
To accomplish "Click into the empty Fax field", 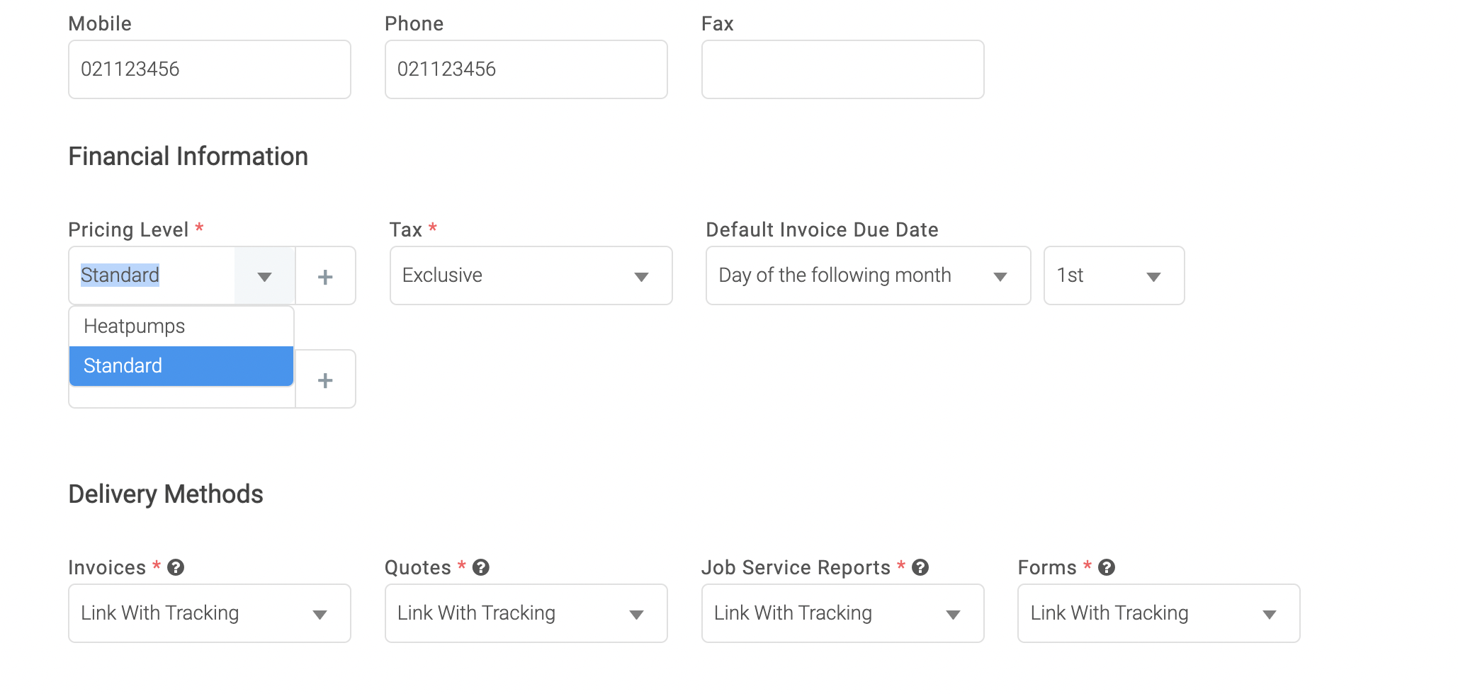I will (x=842, y=69).
